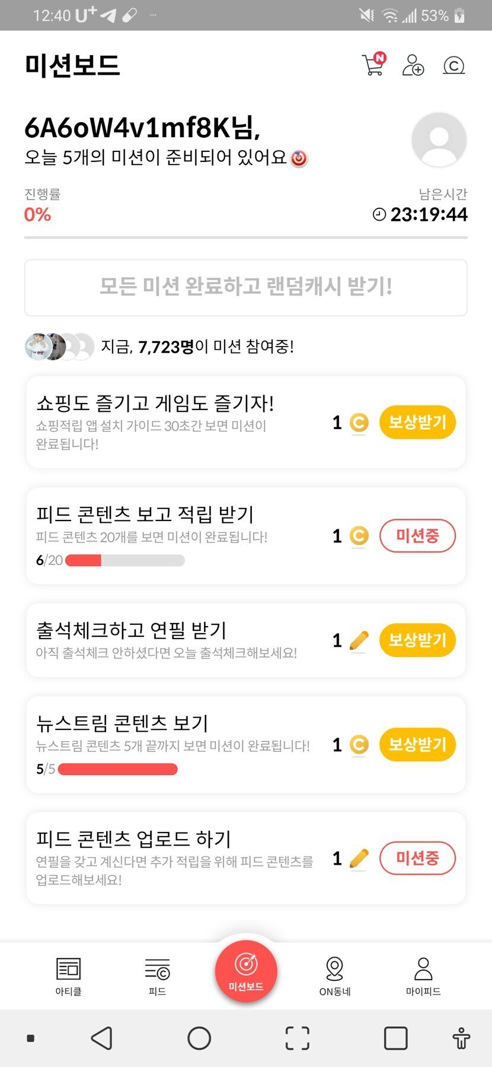492x1067 pixels.
Task: Tap the 5/5 뉴스트림 progress bar
Action: click(118, 769)
